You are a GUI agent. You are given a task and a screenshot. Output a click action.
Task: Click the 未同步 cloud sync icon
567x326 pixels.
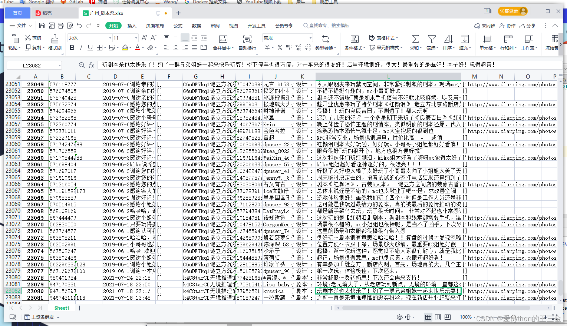pyautogui.click(x=484, y=26)
